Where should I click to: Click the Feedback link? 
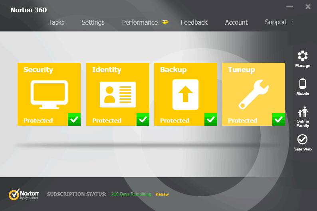[x=194, y=22]
